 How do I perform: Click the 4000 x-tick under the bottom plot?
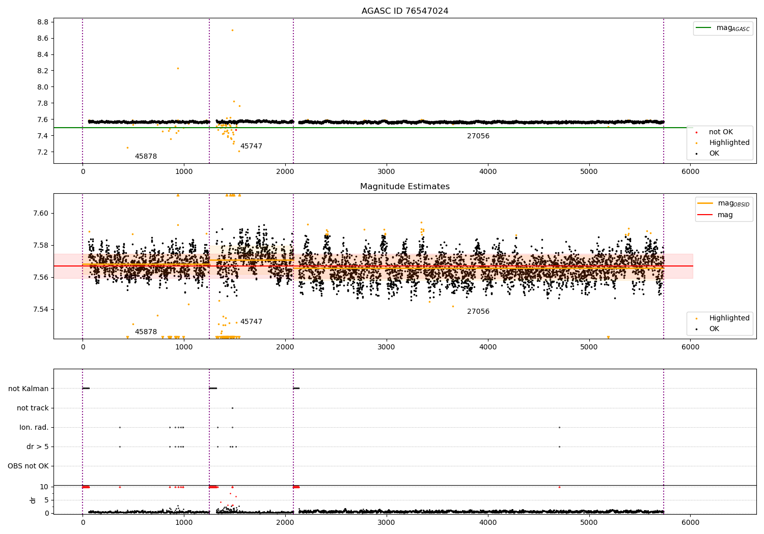(488, 522)
